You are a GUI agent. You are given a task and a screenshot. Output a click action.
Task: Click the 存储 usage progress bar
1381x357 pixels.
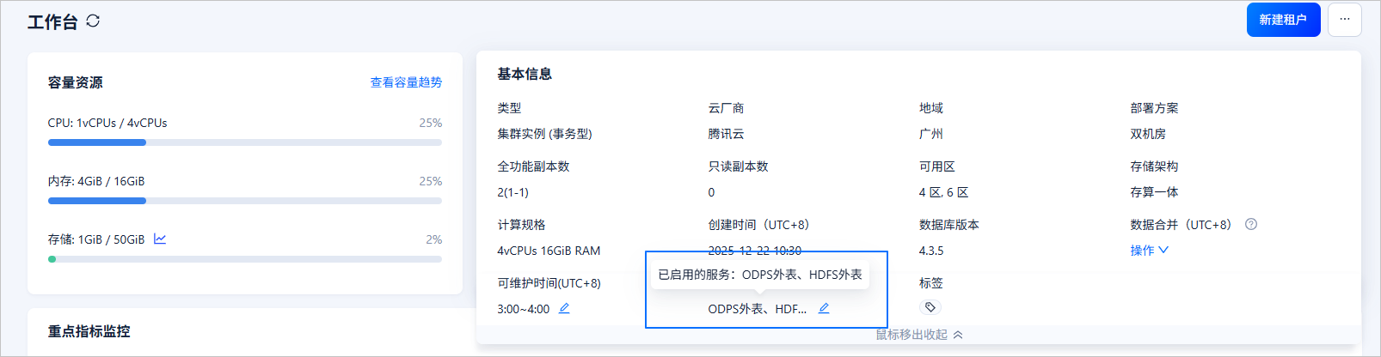point(245,259)
